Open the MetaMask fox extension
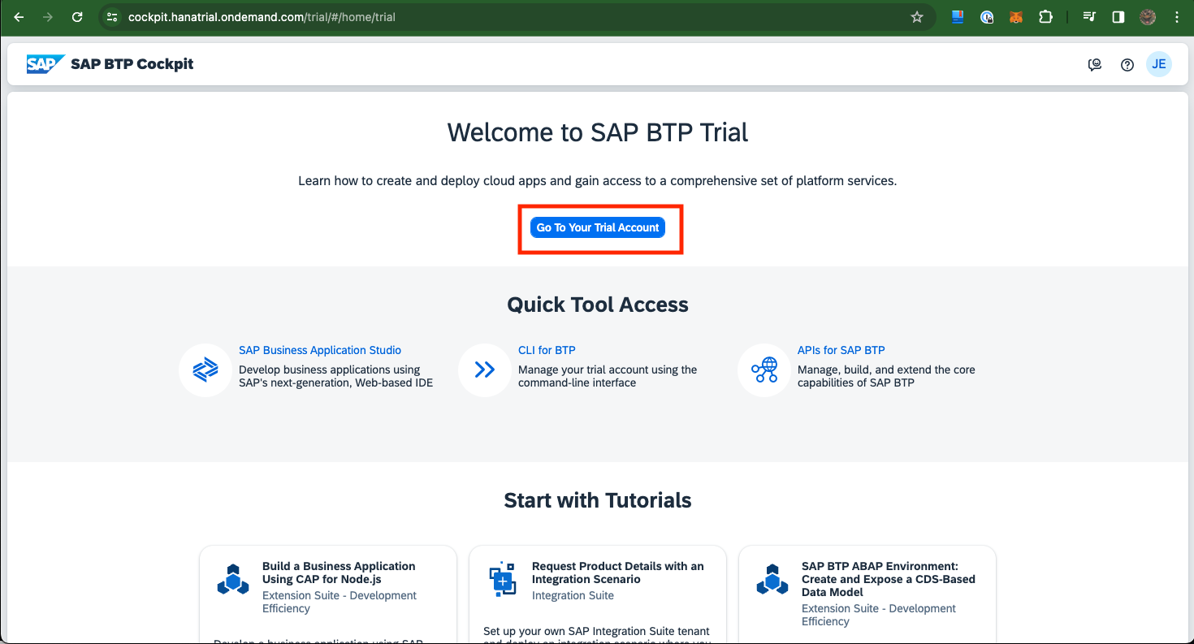 tap(1016, 16)
